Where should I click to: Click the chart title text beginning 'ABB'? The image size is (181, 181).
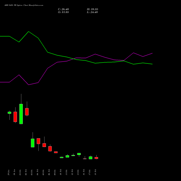point(24,5)
